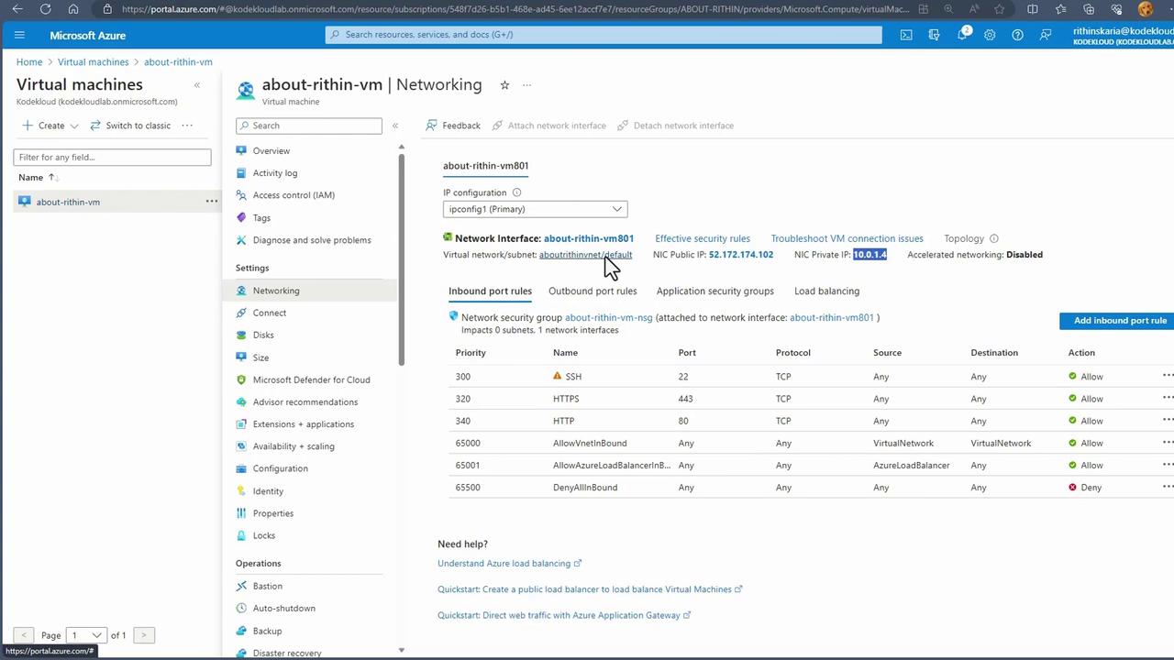Collapse the Virtual machines list panel
Viewport: 1174px width, 660px height.
tap(196, 85)
